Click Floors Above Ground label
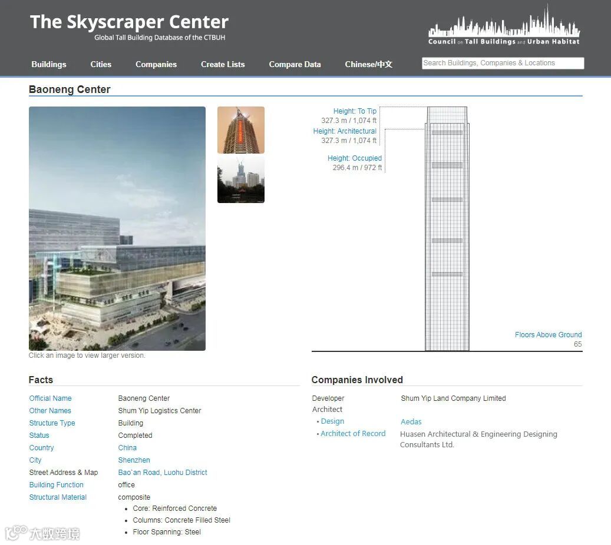The width and height of the screenshot is (611, 545). (549, 335)
